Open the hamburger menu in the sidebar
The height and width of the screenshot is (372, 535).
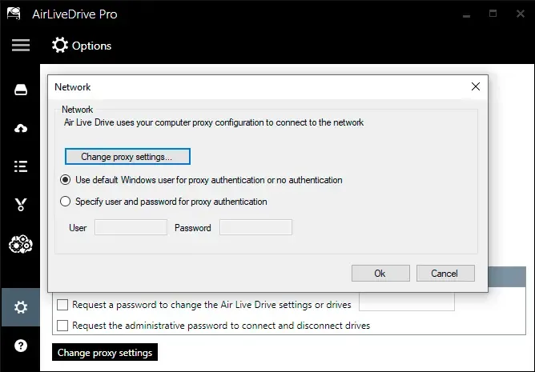[x=21, y=45]
